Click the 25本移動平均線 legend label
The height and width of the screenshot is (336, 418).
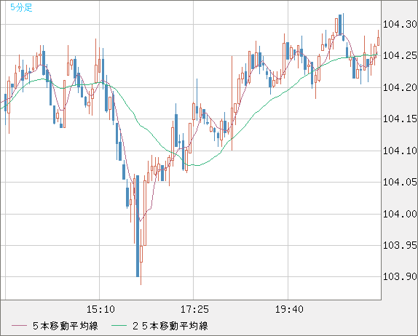[x=170, y=326]
